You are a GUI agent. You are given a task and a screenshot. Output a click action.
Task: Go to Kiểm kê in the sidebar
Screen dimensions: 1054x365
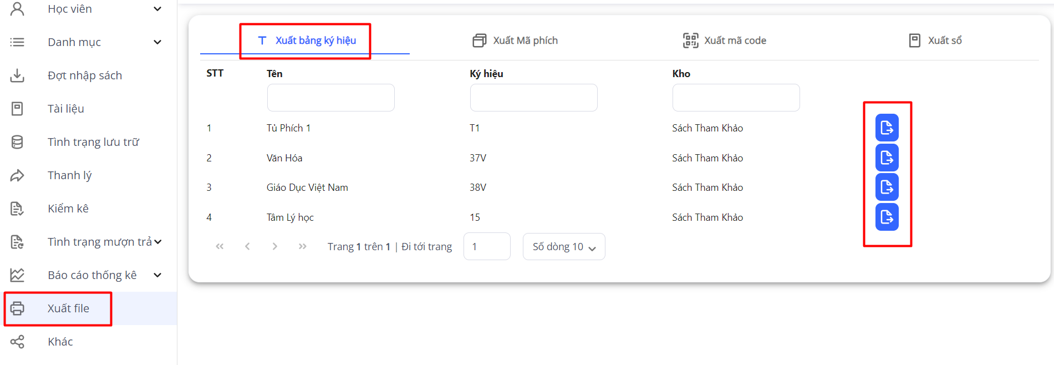tap(68, 209)
